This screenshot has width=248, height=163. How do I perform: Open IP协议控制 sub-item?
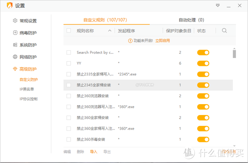(x=28, y=99)
